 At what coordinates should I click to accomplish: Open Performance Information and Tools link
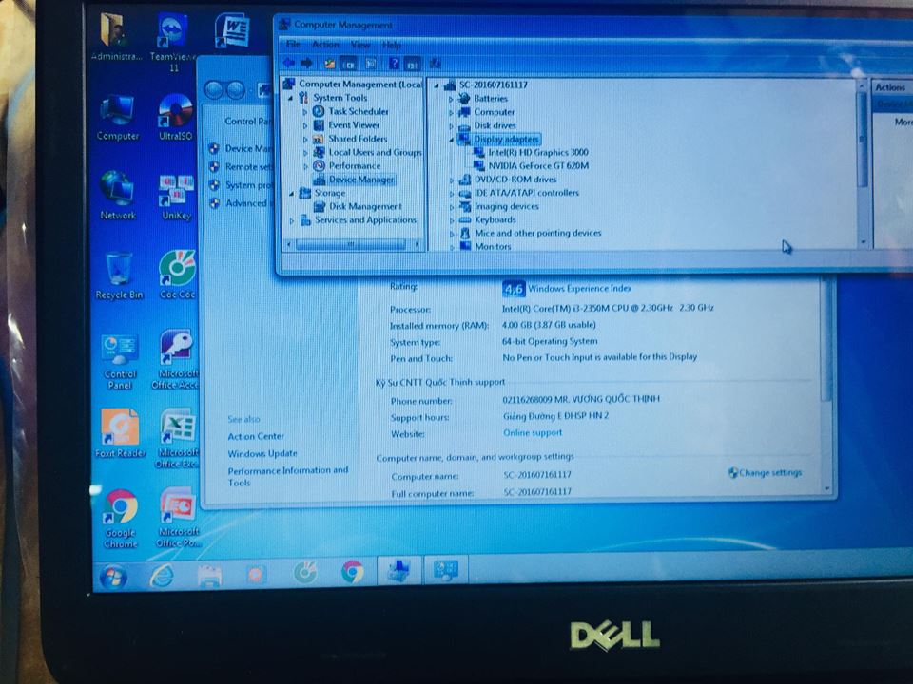(x=287, y=476)
